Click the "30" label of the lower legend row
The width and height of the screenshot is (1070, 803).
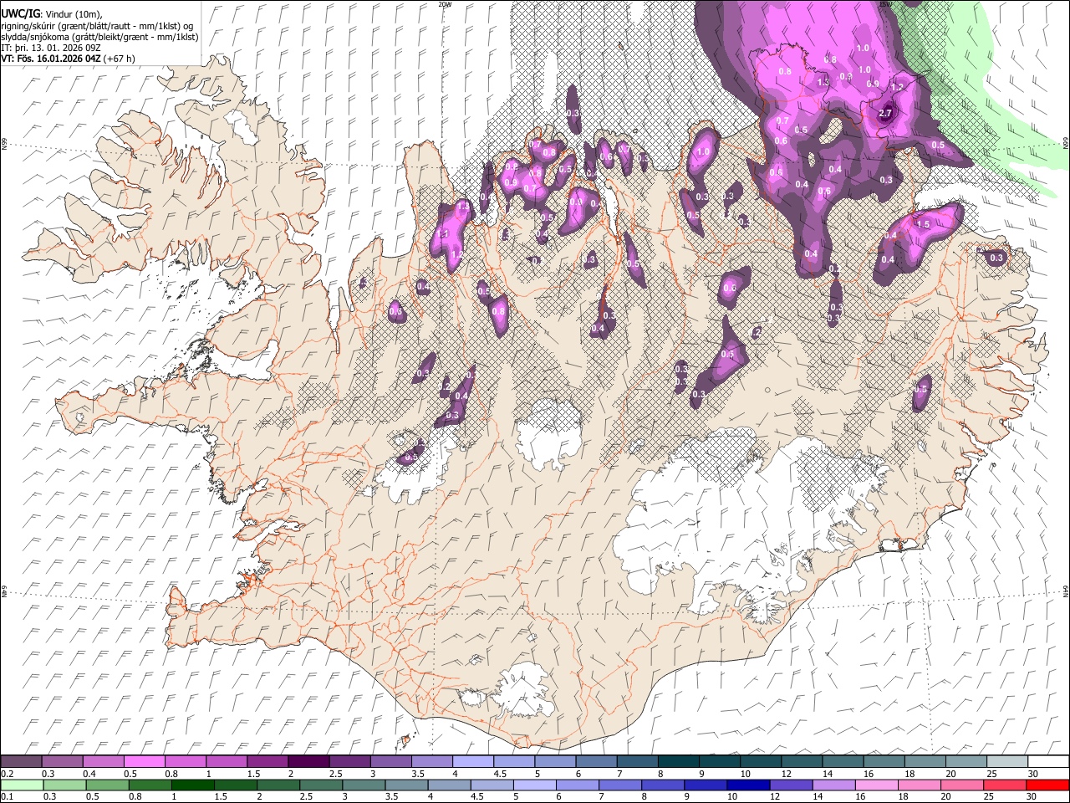coord(1032,797)
